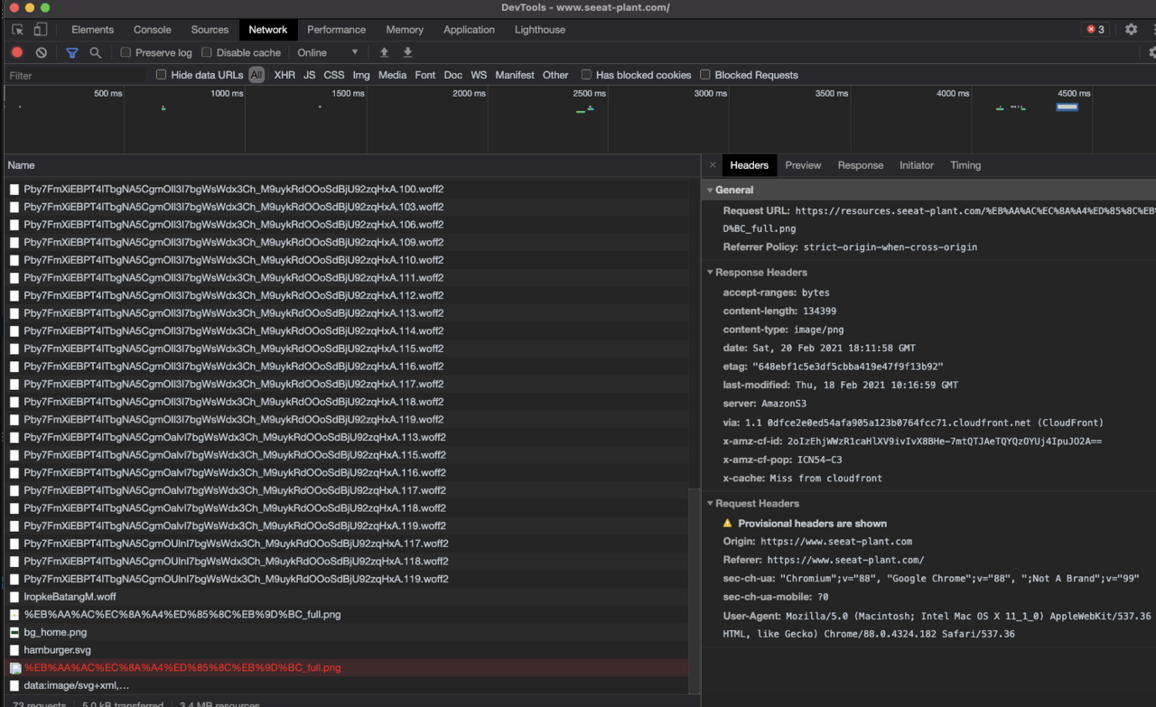Open the Sources panel

210,30
